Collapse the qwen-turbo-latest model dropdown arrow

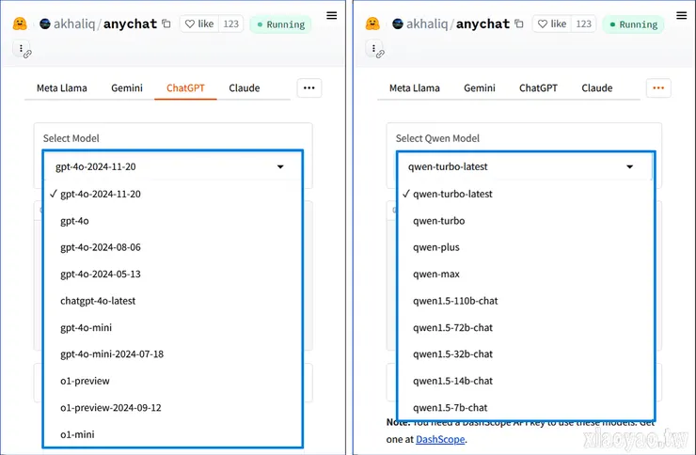630,166
